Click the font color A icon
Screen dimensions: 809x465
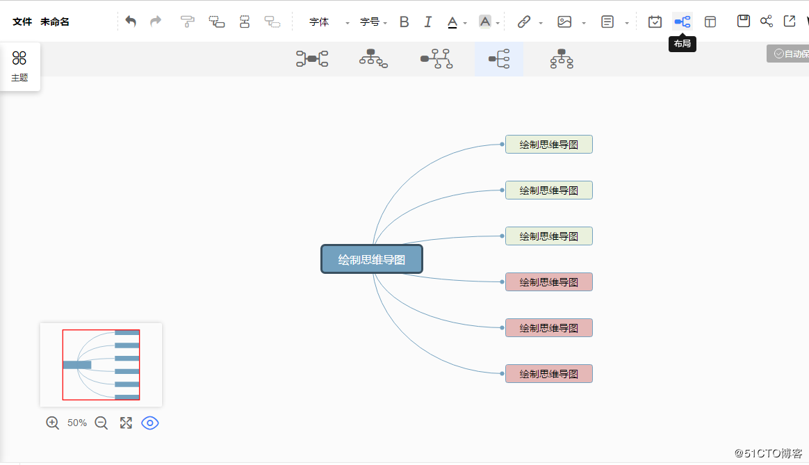tap(452, 22)
